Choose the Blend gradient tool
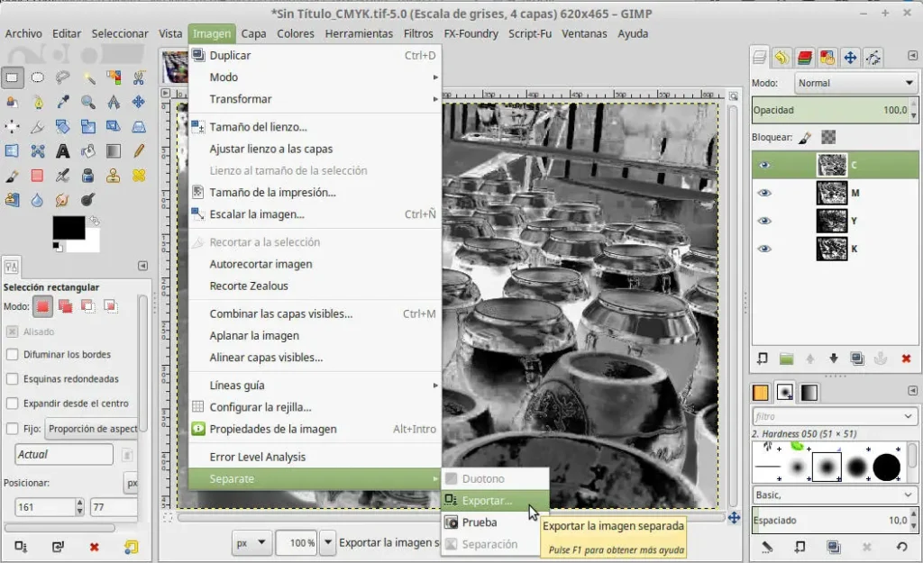Image resolution: width=923 pixels, height=563 pixels. [x=114, y=151]
